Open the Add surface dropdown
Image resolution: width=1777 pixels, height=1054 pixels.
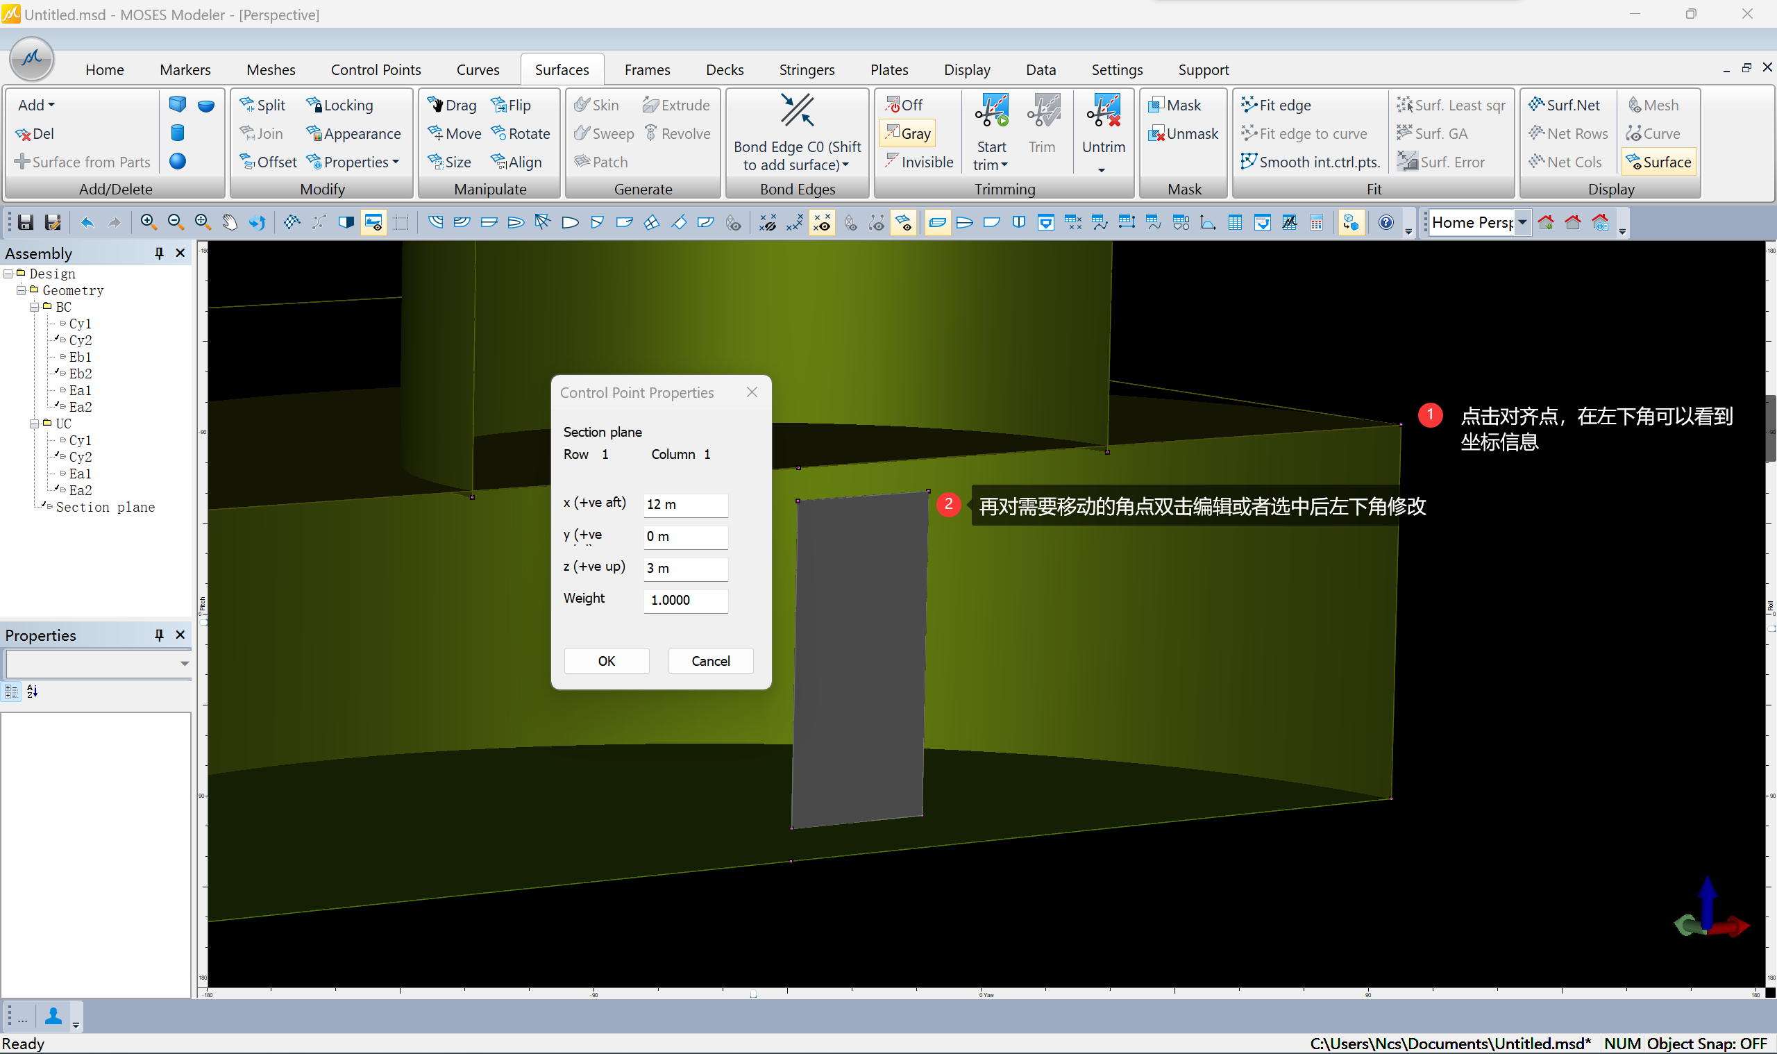point(36,105)
